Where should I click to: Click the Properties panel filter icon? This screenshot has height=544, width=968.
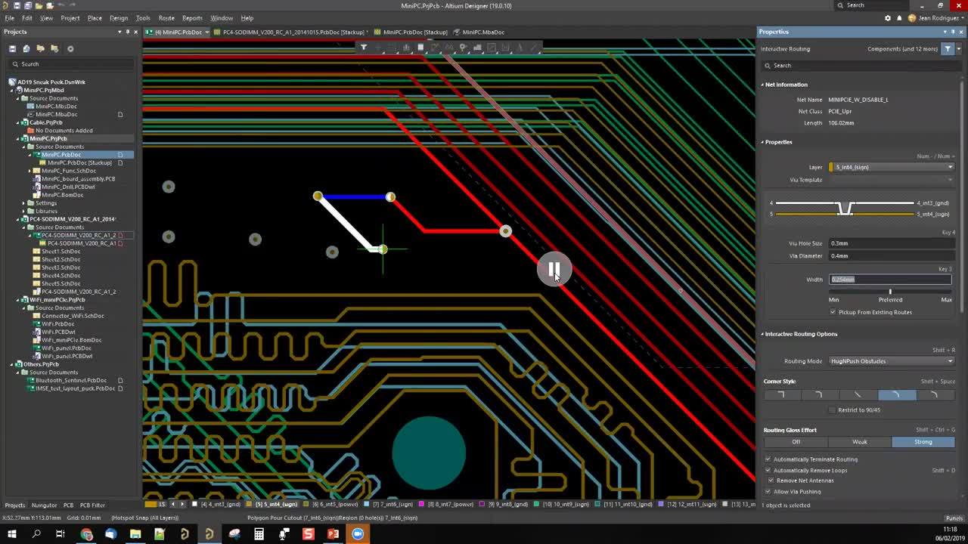coord(948,48)
